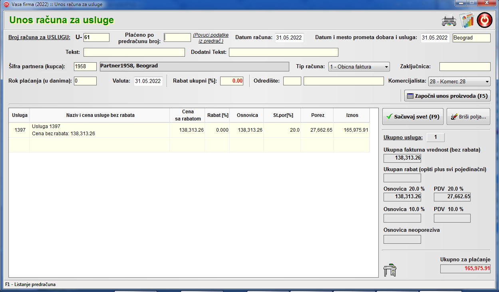This screenshot has width=499, height=292.
Task: Click the desk icon near total
Action: coord(390,270)
